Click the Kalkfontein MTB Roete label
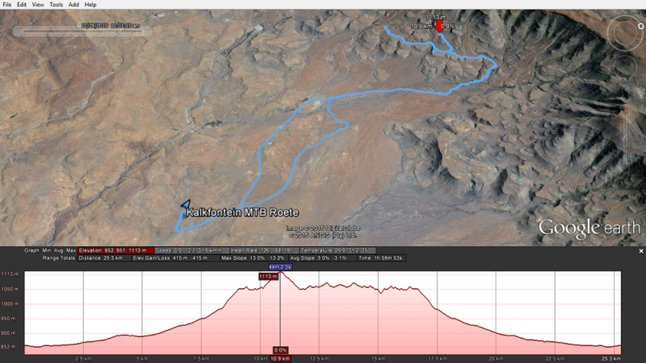The width and height of the screenshot is (646, 363). coord(243,212)
